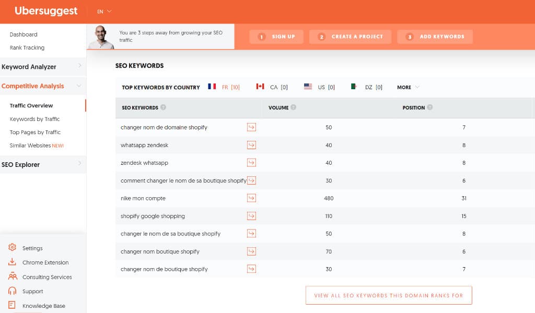Open arrow icon for 'whatsapp zendesk' row
The image size is (535, 313).
(x=251, y=145)
